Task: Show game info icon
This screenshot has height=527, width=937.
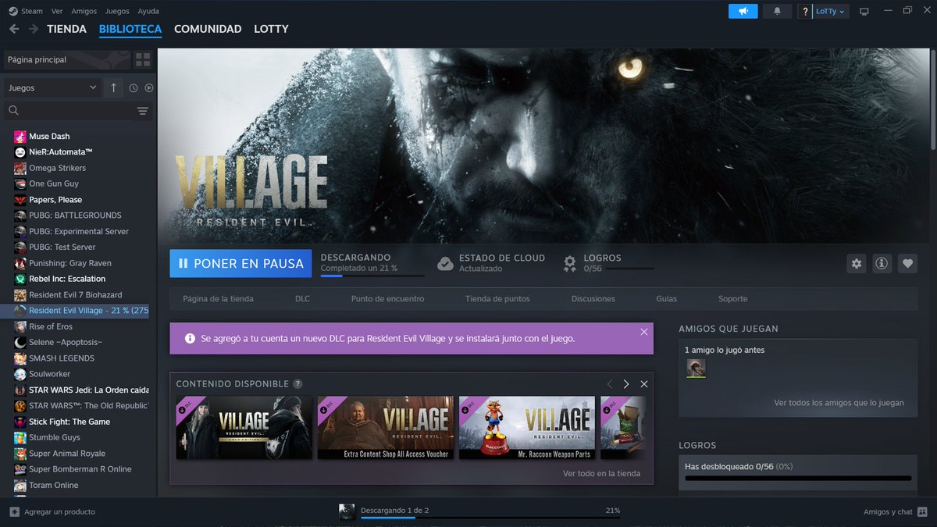Action: pyautogui.click(x=882, y=264)
